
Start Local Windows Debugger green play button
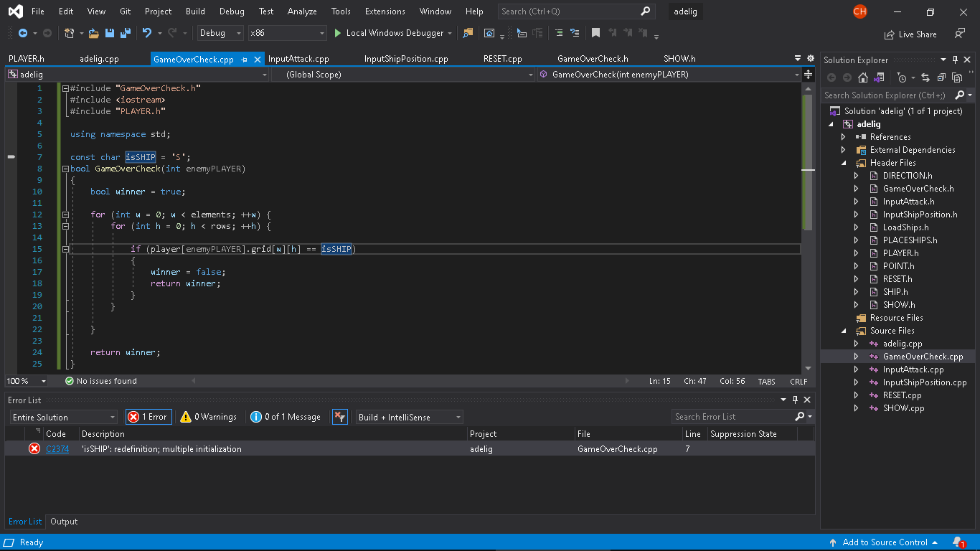pos(338,33)
